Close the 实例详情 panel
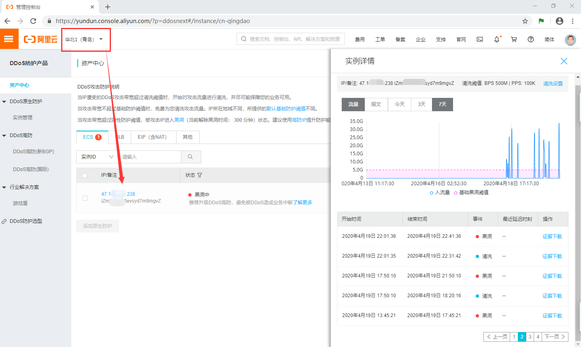The width and height of the screenshot is (581, 347). coord(564,61)
